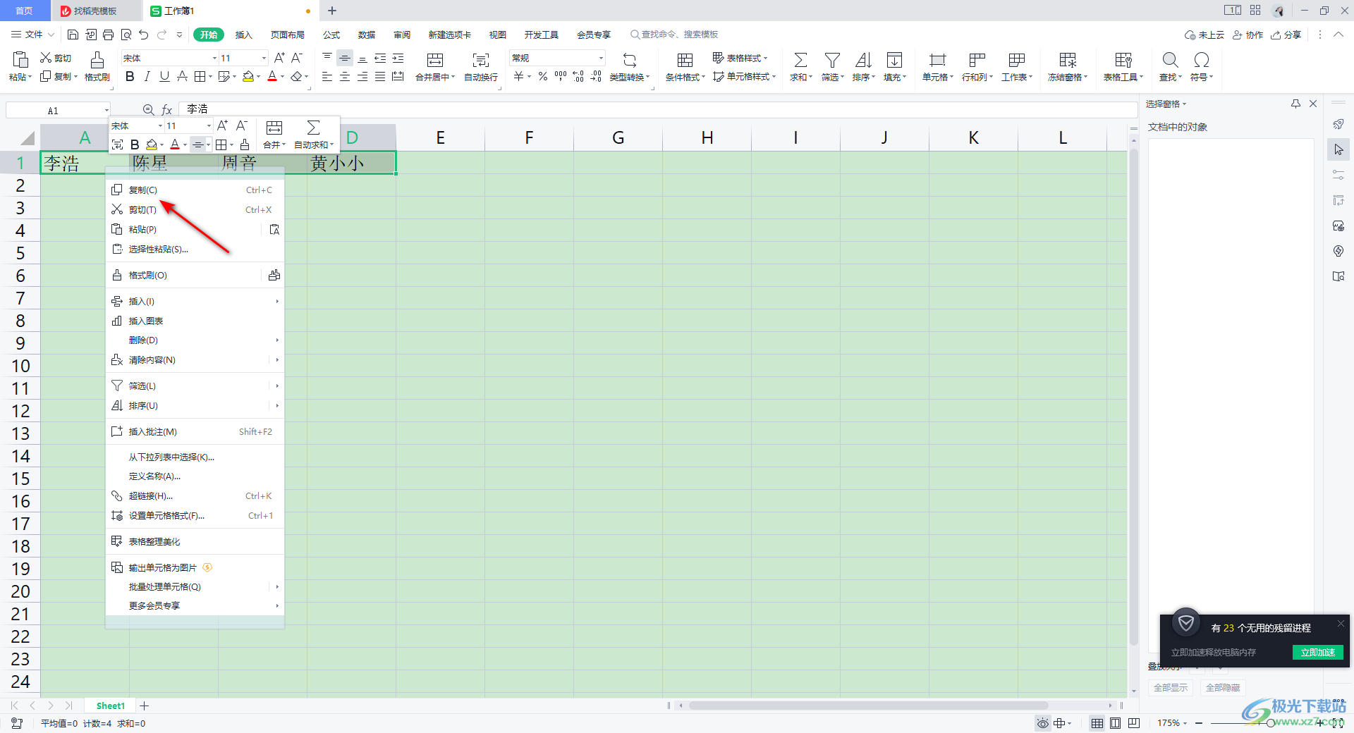Open the zoom percentage dropdown at 175%

1185,723
